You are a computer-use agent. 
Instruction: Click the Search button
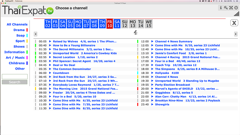15,82
